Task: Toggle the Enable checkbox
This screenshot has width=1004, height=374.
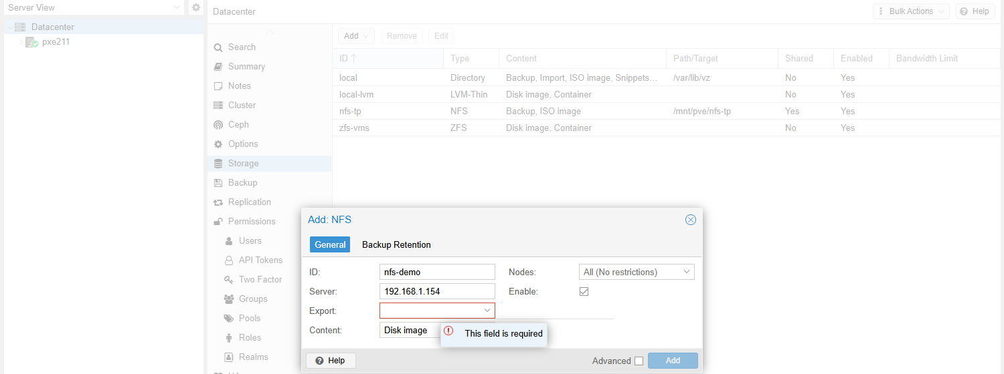Action: click(x=584, y=292)
